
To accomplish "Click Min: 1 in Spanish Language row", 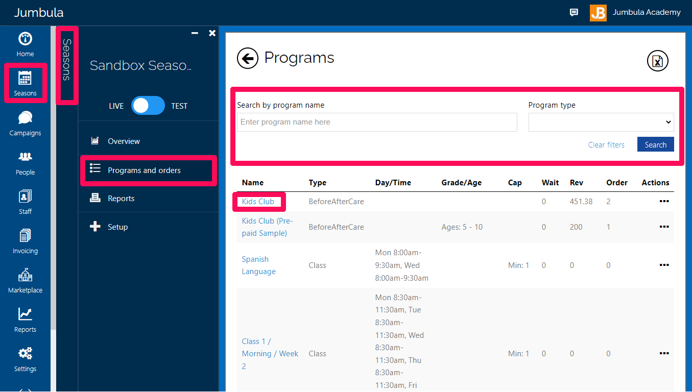I will pos(518,265).
